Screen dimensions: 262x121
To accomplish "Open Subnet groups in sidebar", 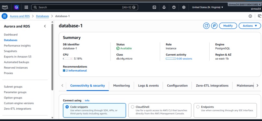I will [x=13, y=87].
